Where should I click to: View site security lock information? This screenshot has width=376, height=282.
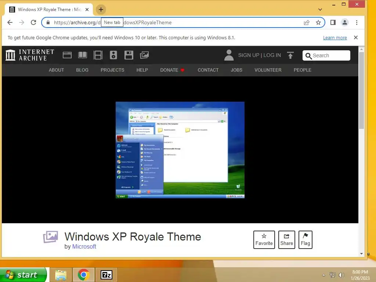pos(48,22)
